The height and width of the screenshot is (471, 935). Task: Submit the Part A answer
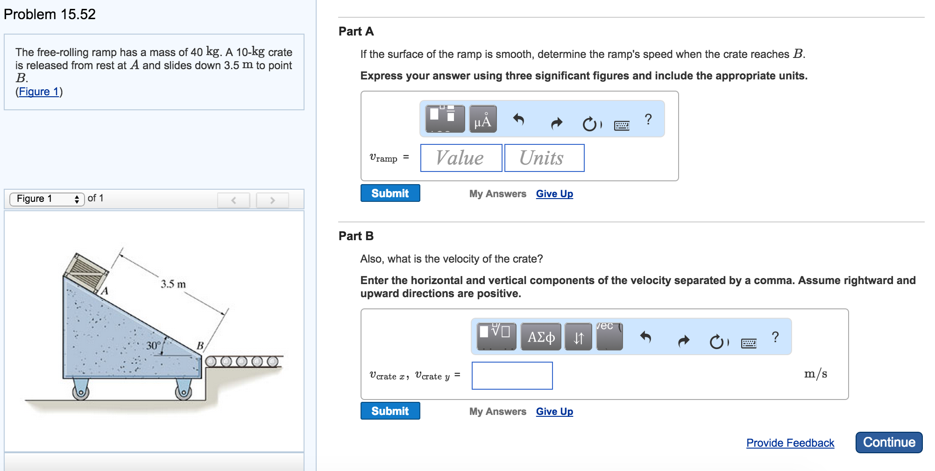[390, 193]
